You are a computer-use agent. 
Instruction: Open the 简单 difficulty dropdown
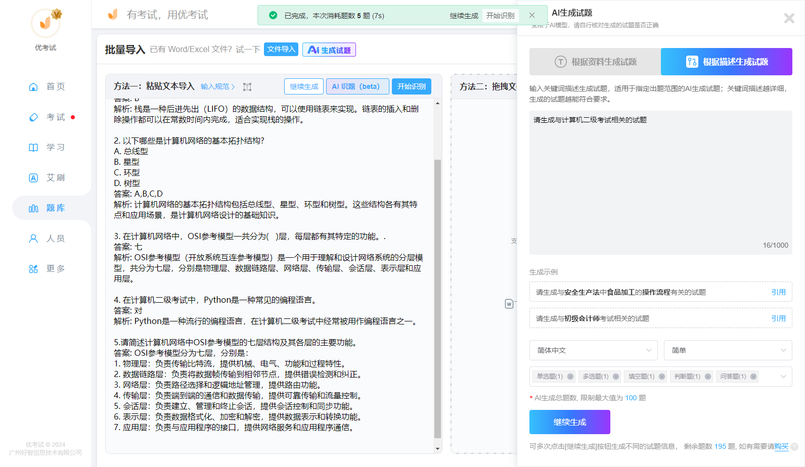tap(728, 350)
